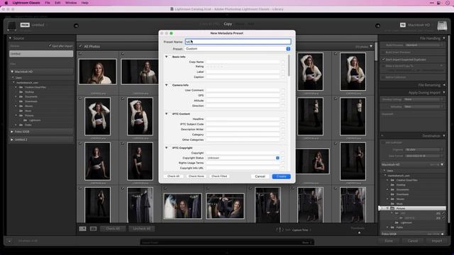Select the Copy import method
The image size is (454, 255).
point(228,24)
